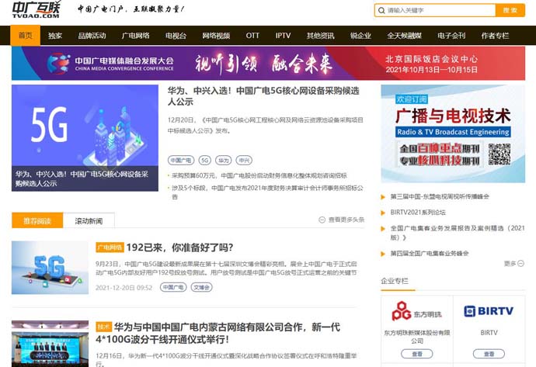Click 查看 button under BIRTV
The width and height of the screenshot is (536, 367).
[x=489, y=354]
